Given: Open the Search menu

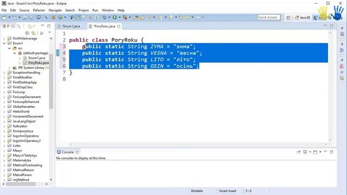Looking at the screenshot, I should pyautogui.click(x=70, y=10).
